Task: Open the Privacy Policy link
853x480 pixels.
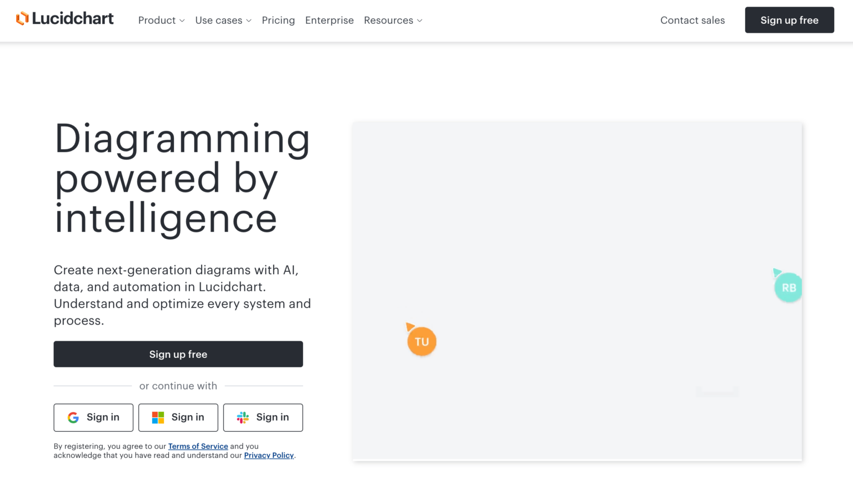Action: coord(269,456)
